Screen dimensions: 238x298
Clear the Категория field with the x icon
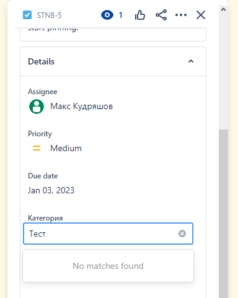[182, 234]
